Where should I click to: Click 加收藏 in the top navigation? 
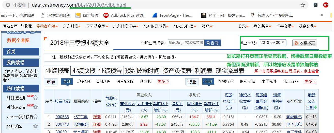(26, 26)
